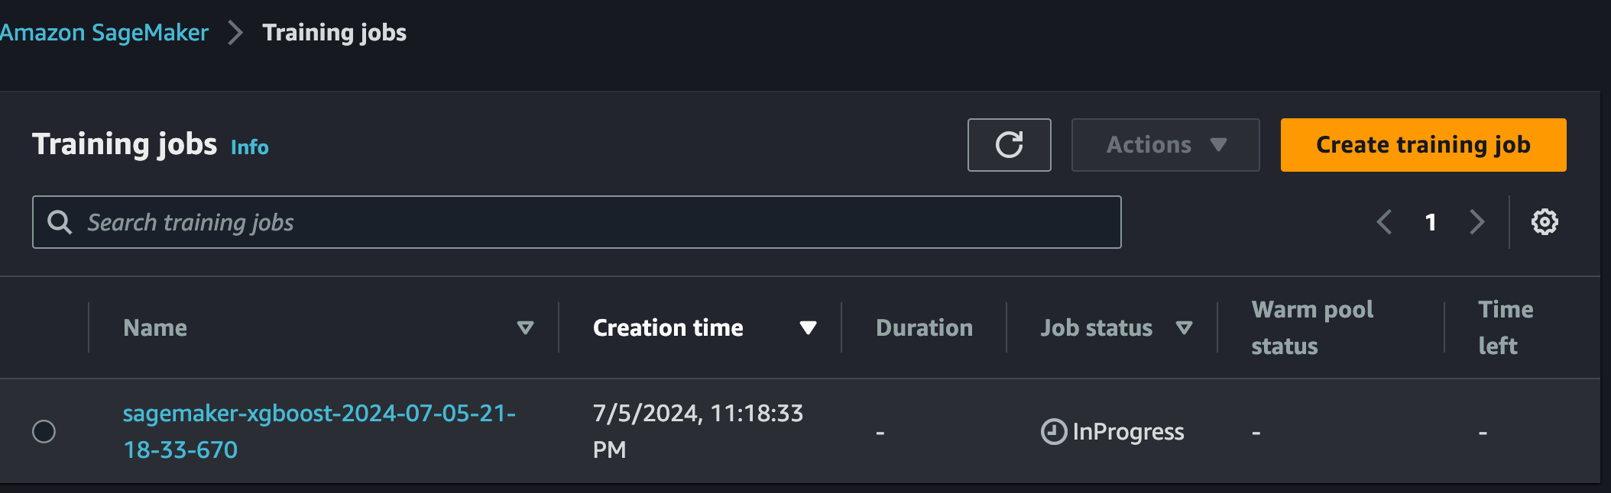Select page number 1 in pagination
The image size is (1611, 493).
pyautogui.click(x=1431, y=222)
